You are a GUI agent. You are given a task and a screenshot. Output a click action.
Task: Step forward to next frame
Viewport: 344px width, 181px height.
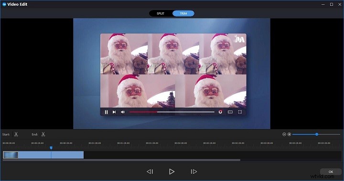pos(193,171)
